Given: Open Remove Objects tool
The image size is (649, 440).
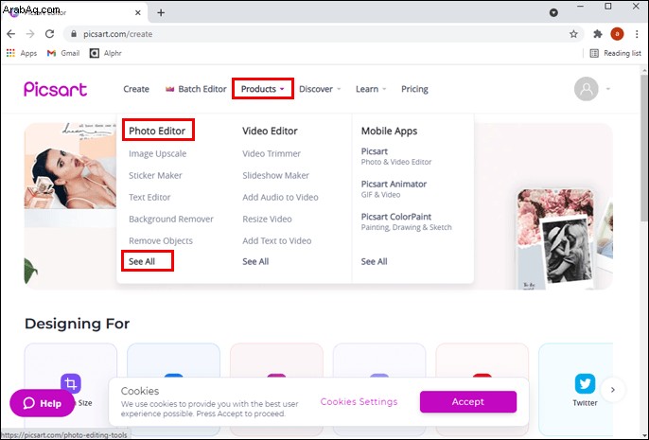Looking at the screenshot, I should click(x=161, y=241).
